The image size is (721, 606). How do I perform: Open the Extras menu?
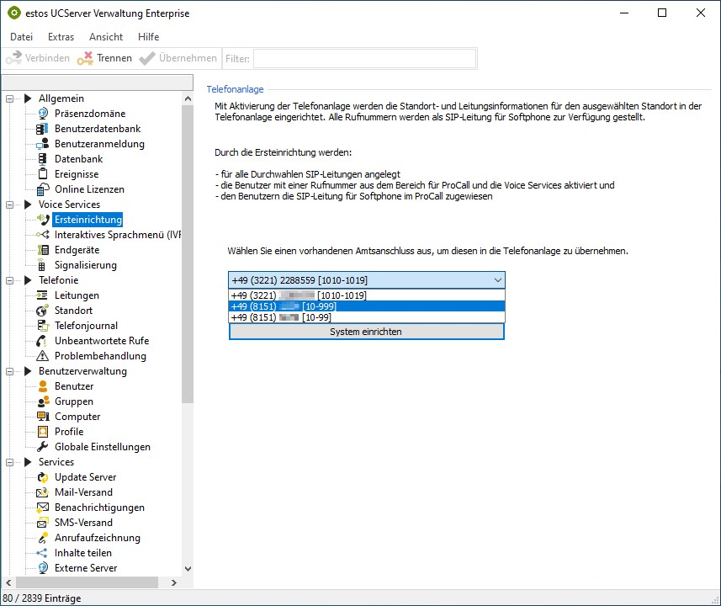click(61, 37)
